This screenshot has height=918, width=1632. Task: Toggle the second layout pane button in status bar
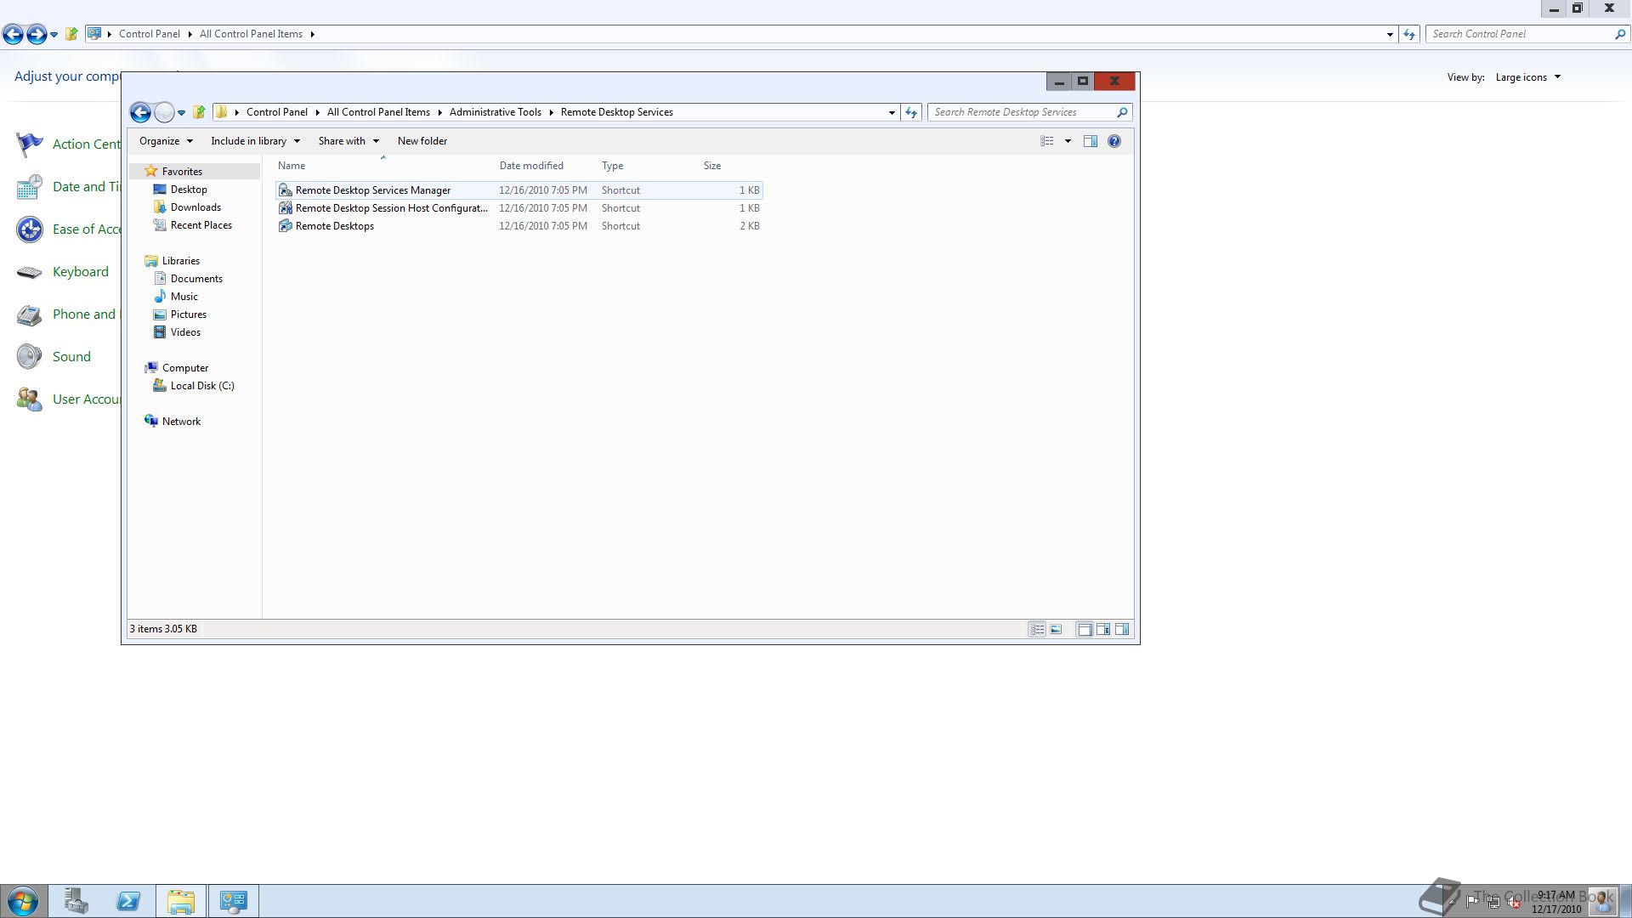(1103, 630)
